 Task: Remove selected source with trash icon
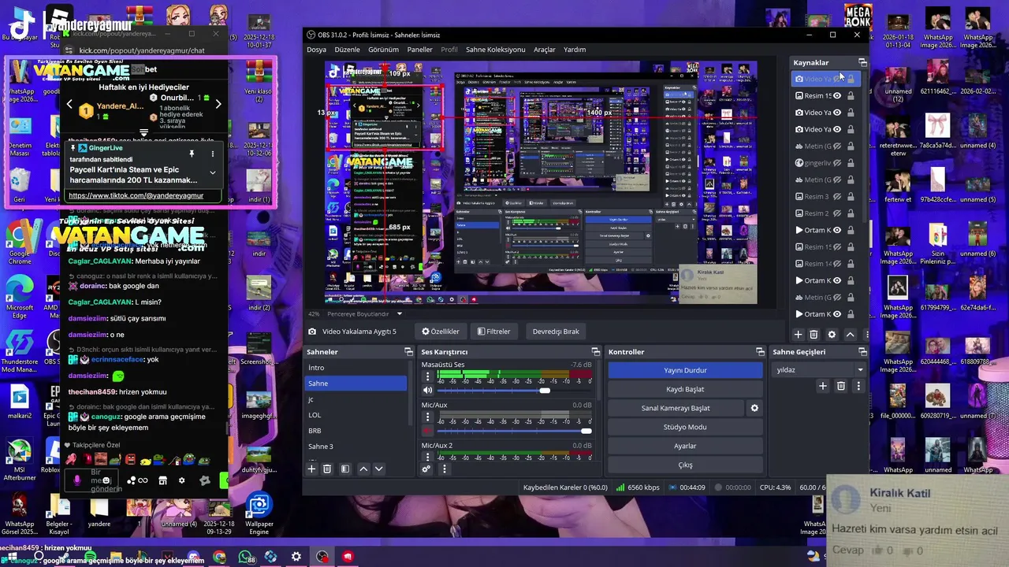(x=814, y=335)
